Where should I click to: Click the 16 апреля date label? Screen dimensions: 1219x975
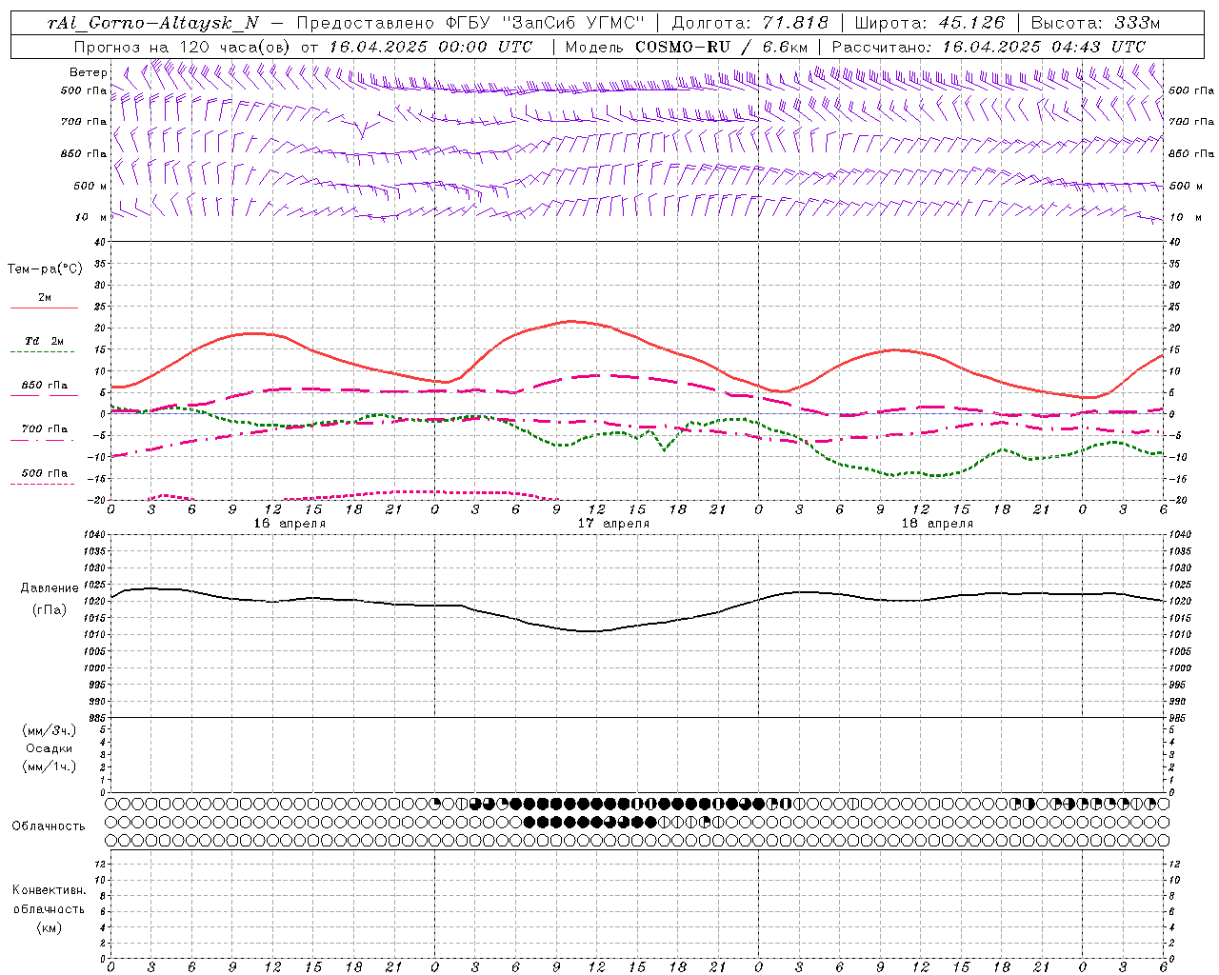[x=290, y=524]
